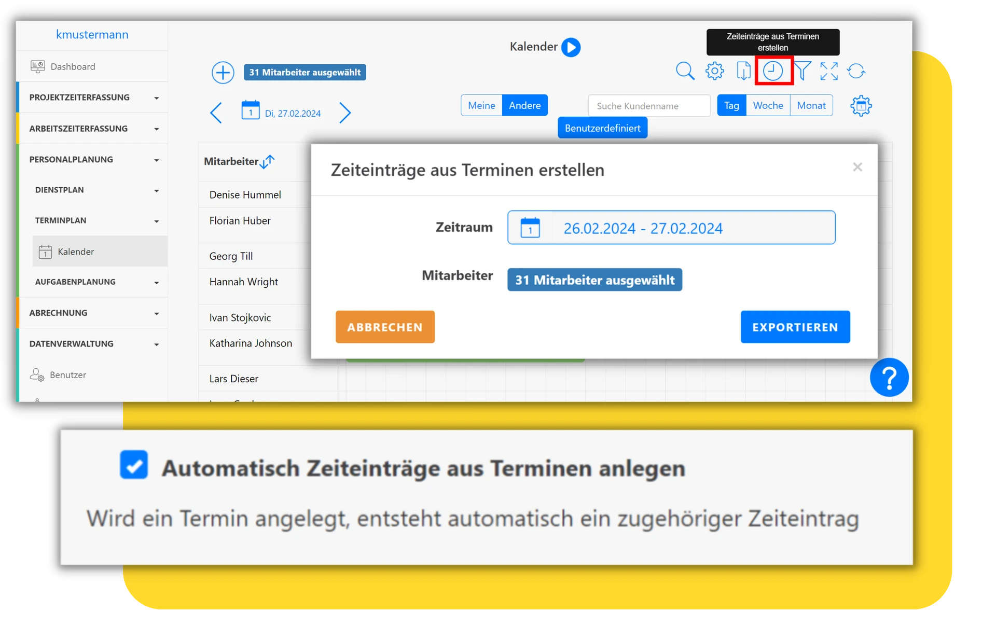Screen dimensions: 996x626
Task: Open the filter funnel icon
Action: pyautogui.click(x=802, y=71)
